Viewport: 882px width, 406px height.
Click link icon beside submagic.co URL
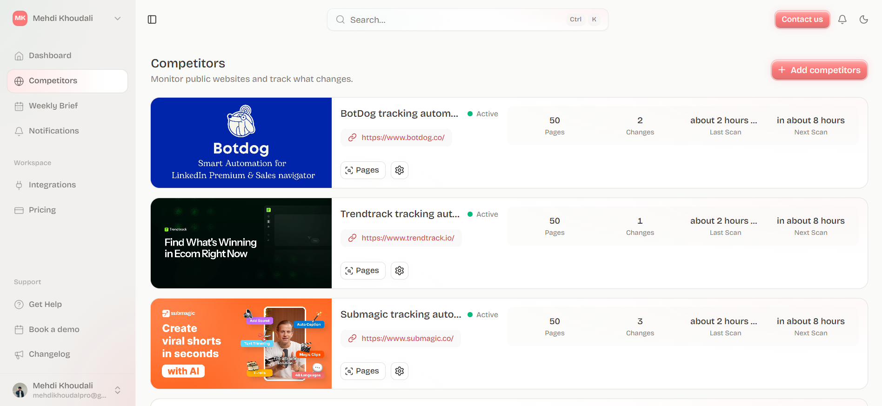click(x=353, y=339)
